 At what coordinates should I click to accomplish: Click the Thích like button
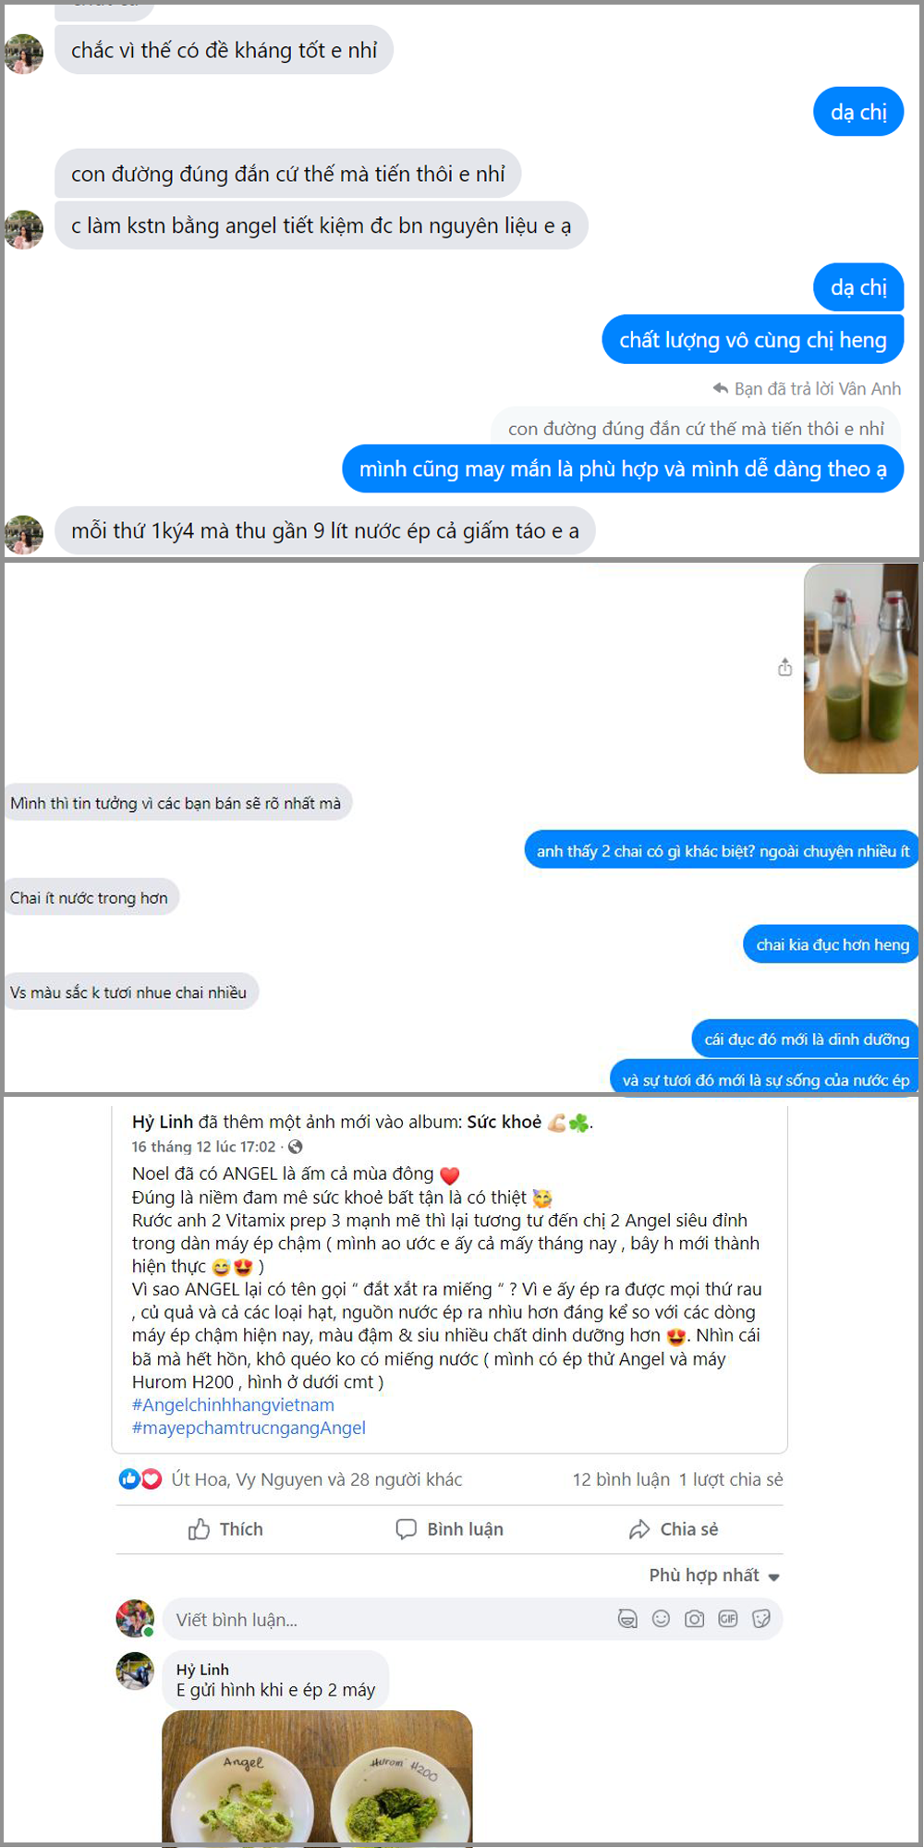point(225,1529)
